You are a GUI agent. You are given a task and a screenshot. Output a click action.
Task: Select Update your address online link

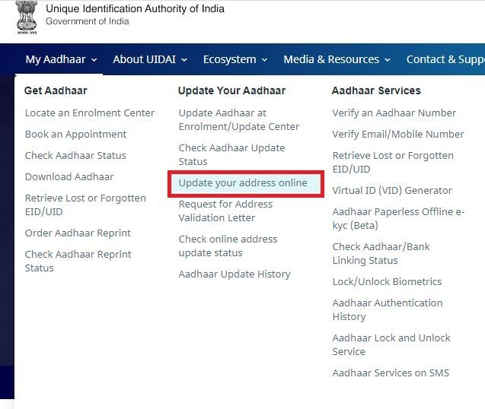(x=243, y=183)
